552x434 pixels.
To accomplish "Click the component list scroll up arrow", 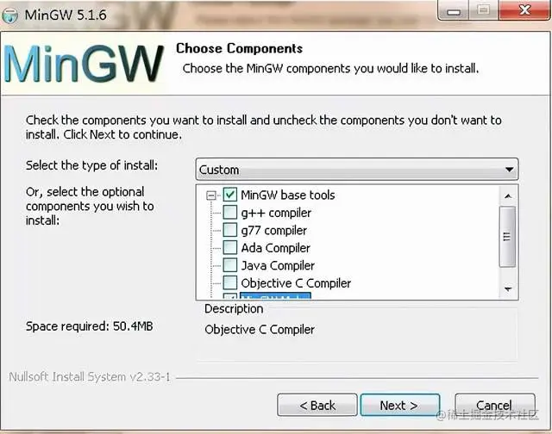I will tap(508, 196).
